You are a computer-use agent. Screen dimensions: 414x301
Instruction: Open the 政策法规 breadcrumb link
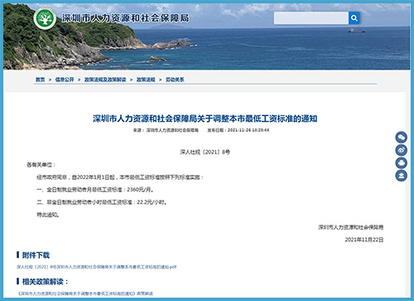[x=146, y=80]
